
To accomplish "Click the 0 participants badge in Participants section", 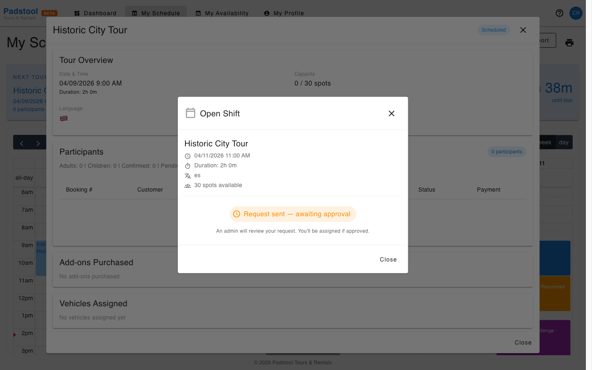I will (x=506, y=152).
